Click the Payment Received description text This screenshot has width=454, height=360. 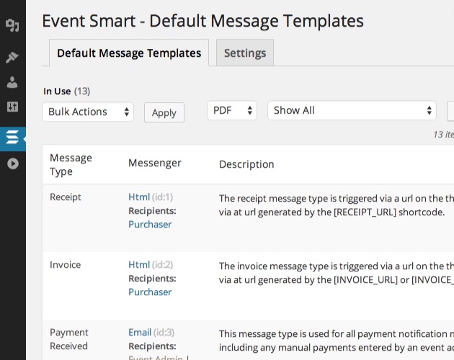(336, 341)
